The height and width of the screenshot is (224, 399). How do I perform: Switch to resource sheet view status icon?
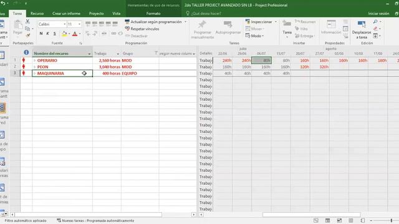pyautogui.click(x=351, y=220)
